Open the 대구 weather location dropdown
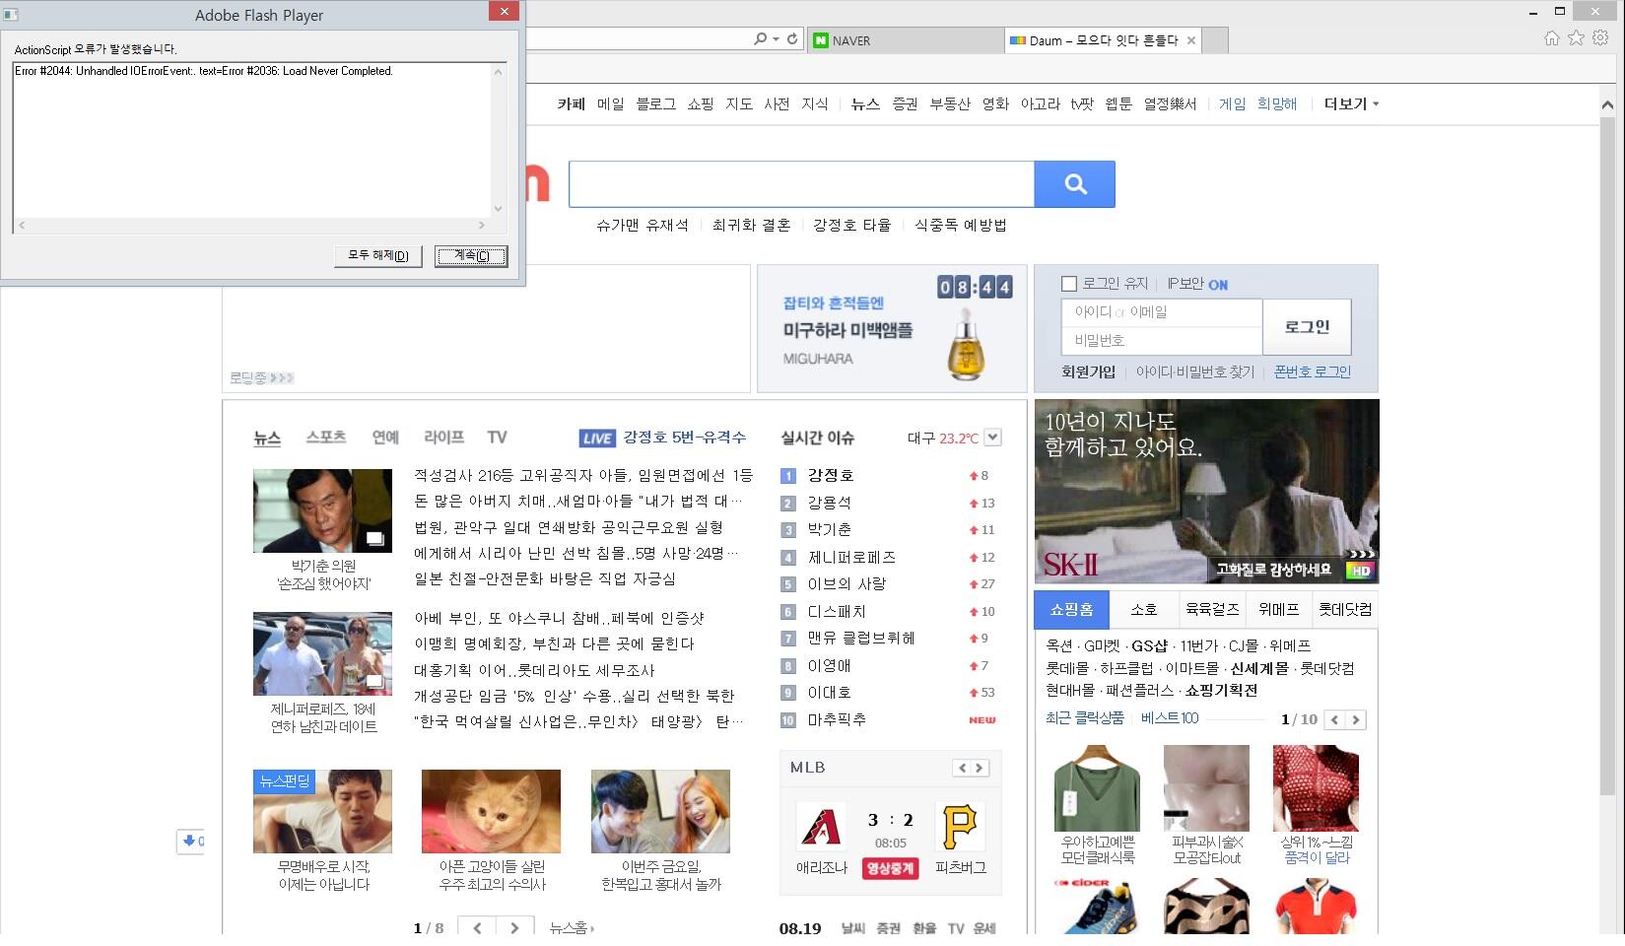 pos(992,438)
